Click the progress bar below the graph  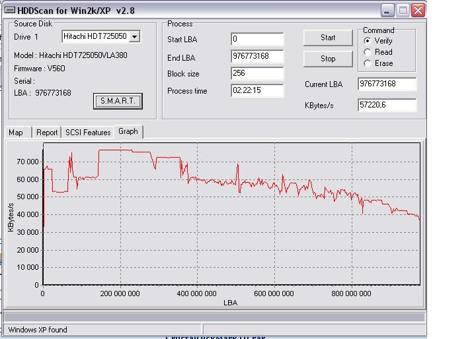(x=215, y=317)
